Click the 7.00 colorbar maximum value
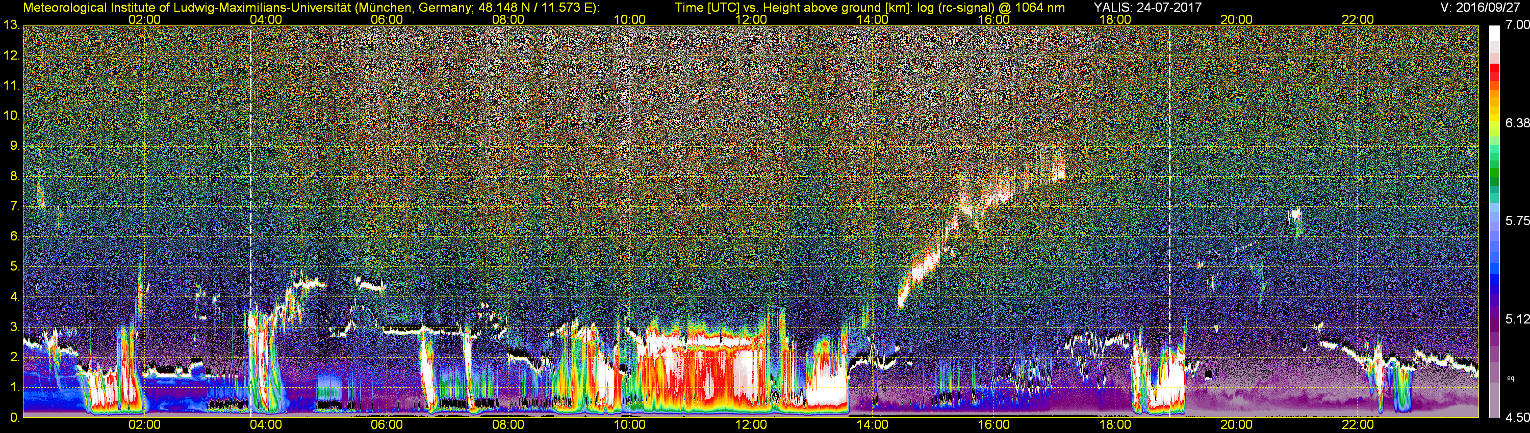 tap(1517, 25)
